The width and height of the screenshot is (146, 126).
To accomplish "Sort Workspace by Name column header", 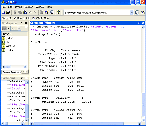I will pos(15,34).
